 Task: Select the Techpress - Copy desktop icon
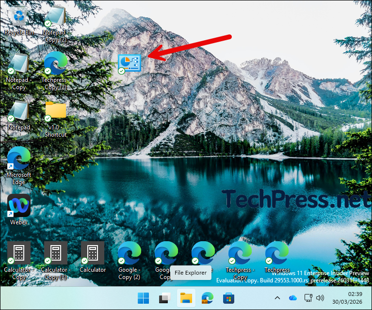coord(240,253)
